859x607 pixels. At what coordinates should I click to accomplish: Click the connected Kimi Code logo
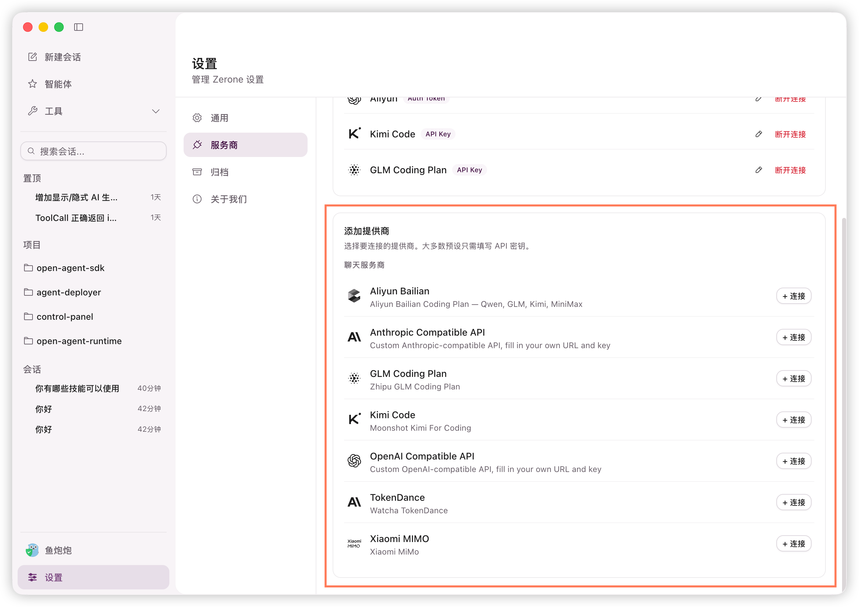coord(354,133)
